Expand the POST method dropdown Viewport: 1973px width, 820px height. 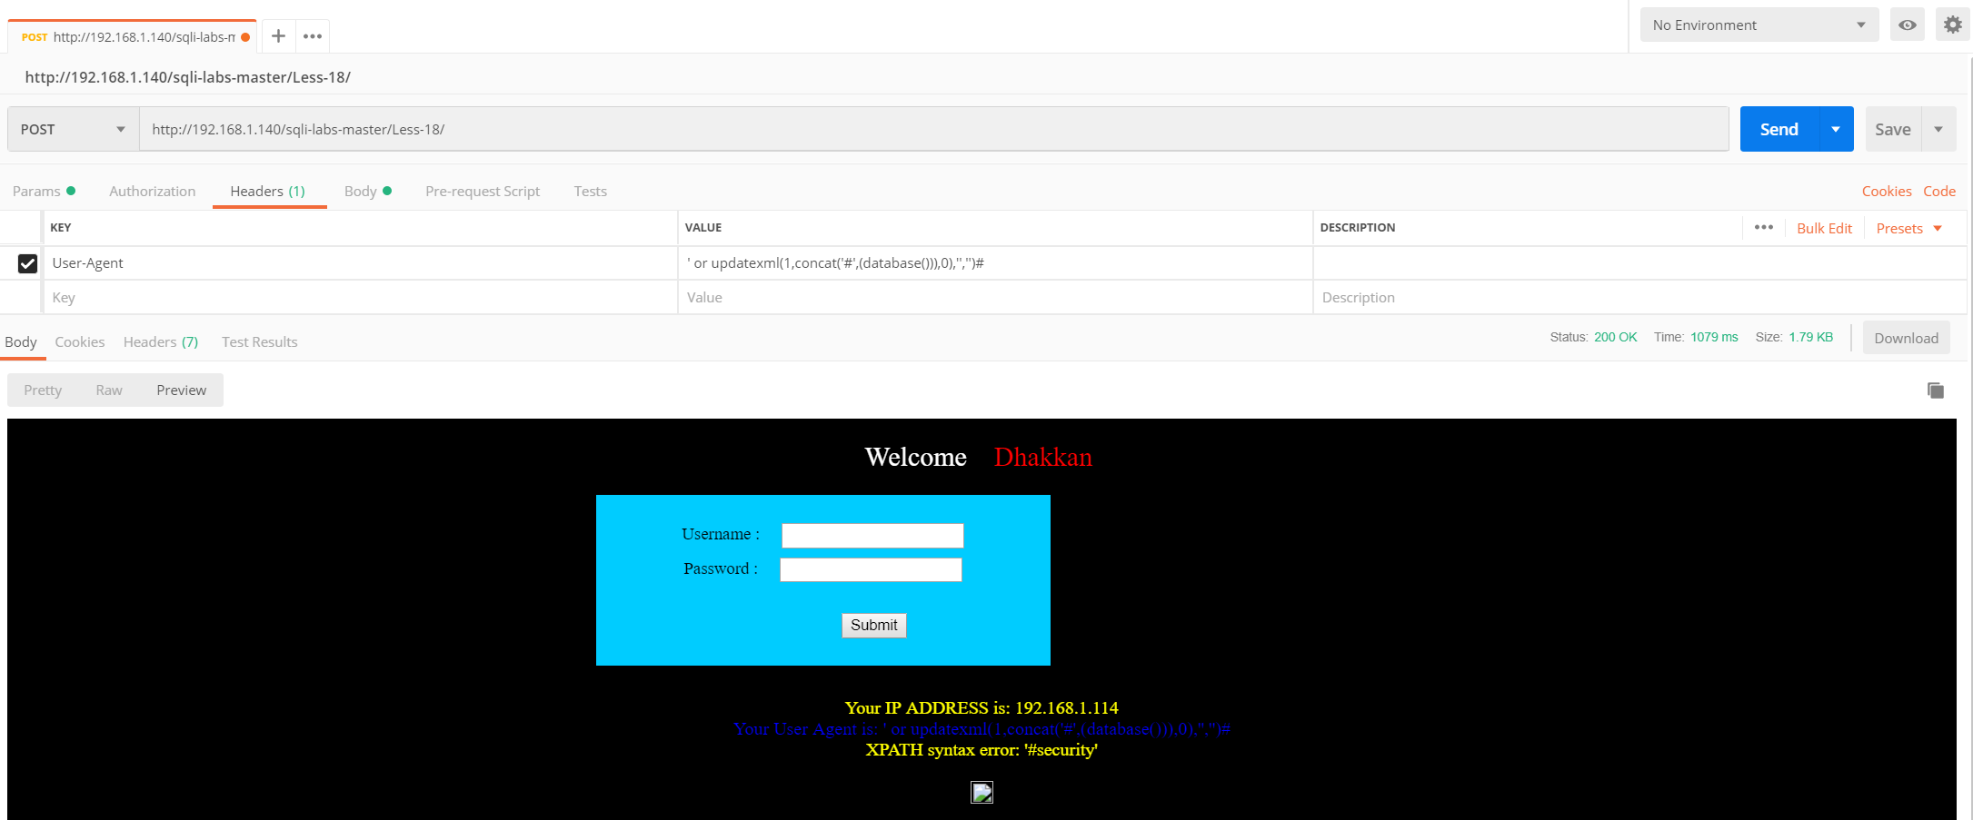coord(73,130)
